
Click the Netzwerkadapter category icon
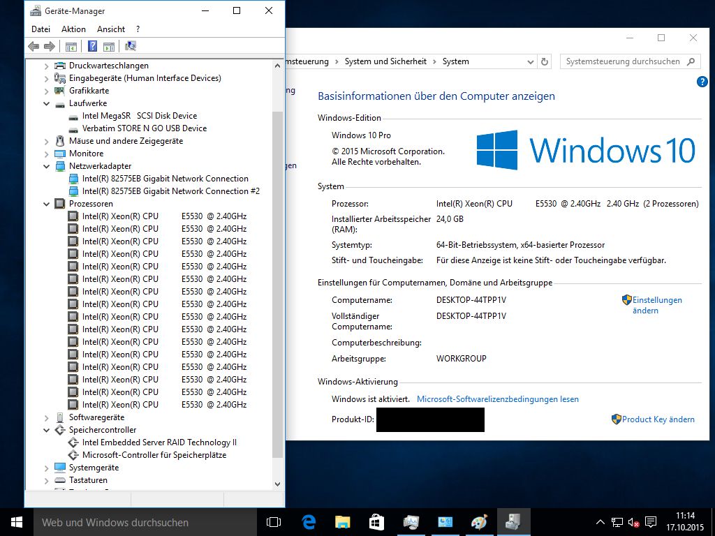click(60, 166)
